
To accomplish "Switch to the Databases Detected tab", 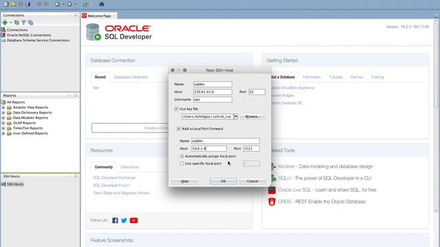I will pos(131,77).
